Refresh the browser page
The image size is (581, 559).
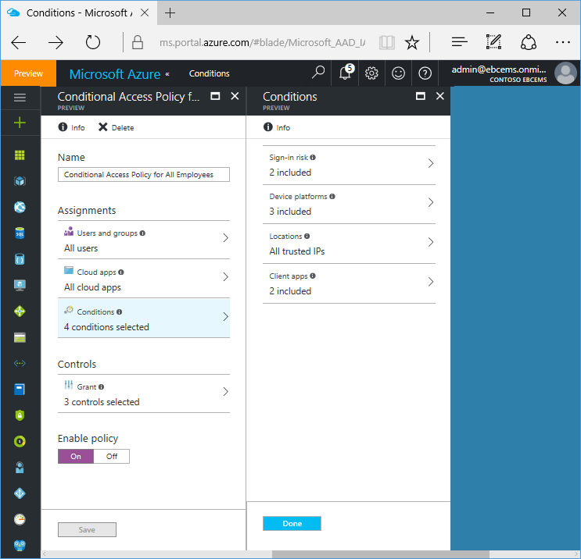point(92,42)
